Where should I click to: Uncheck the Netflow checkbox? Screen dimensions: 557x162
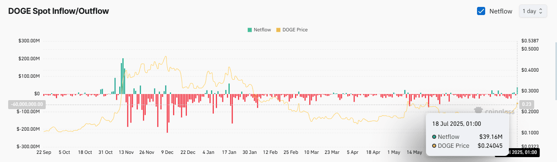click(x=481, y=11)
